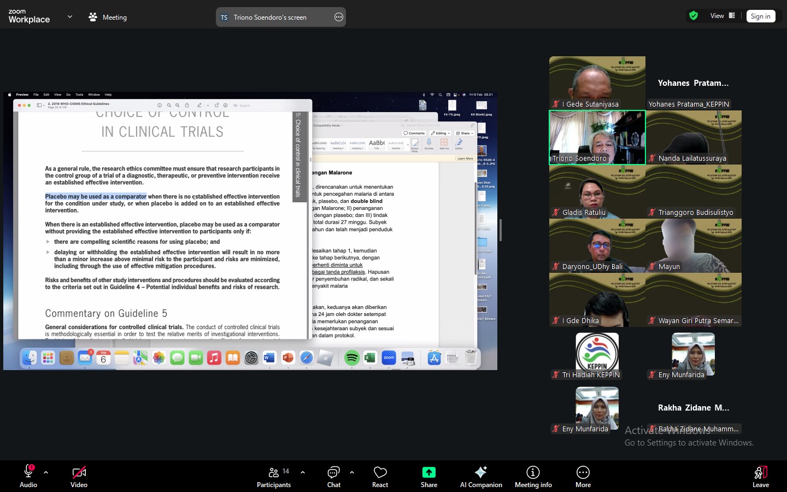Viewport: 787px width, 492px height.
Task: Click the green encryption shield icon
Action: tap(694, 16)
